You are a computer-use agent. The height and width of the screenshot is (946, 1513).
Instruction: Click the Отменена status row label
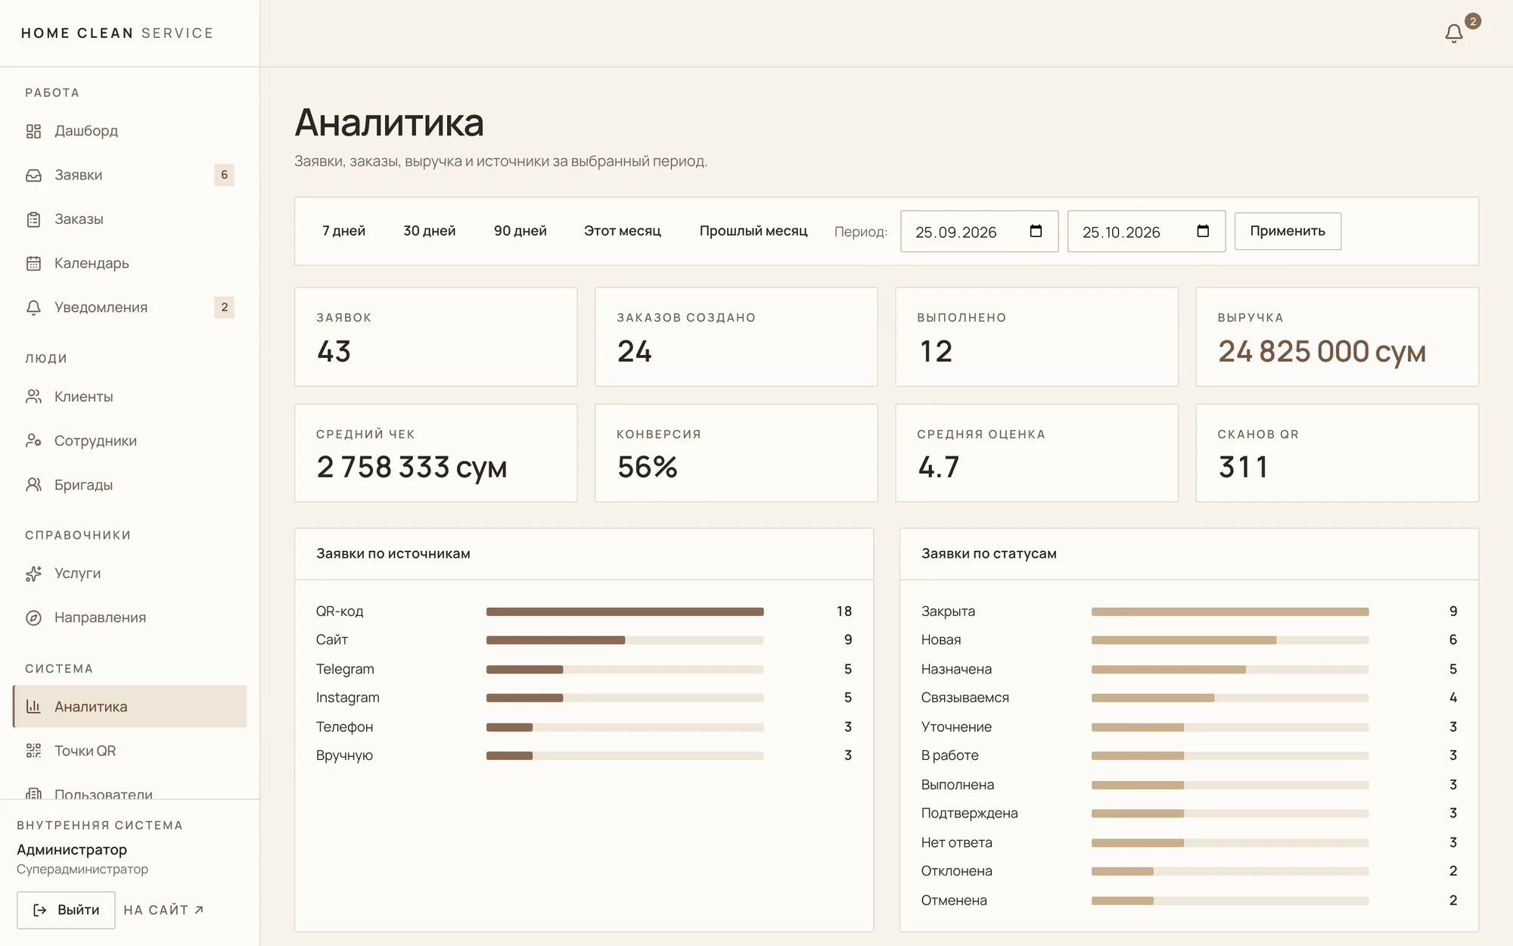tap(954, 901)
